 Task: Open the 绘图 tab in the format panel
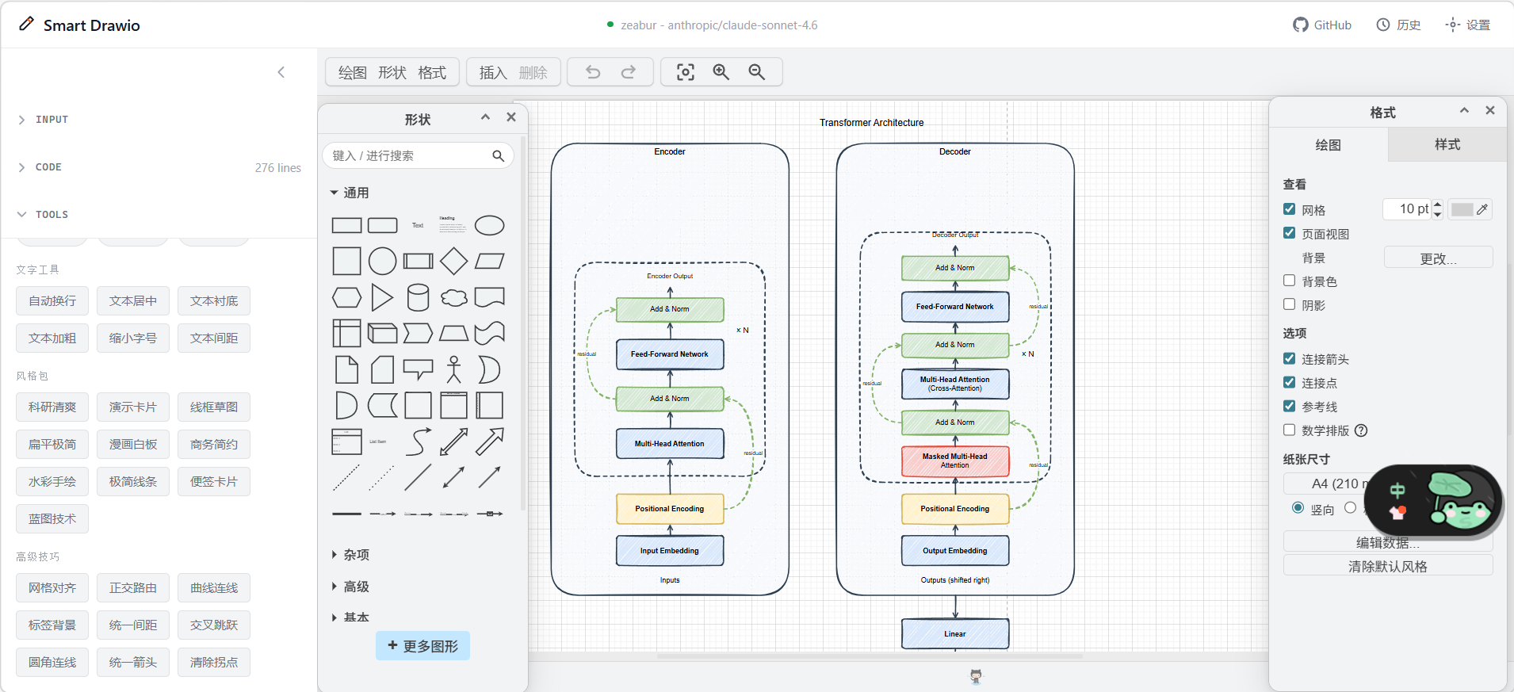tap(1329, 144)
